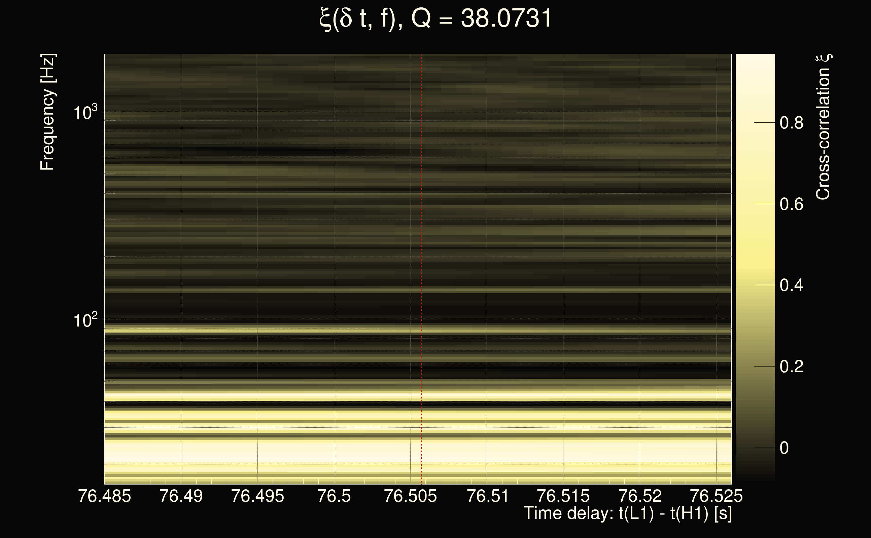
Task: Click the 0.4 mark on the colorbar
Action: [791, 285]
